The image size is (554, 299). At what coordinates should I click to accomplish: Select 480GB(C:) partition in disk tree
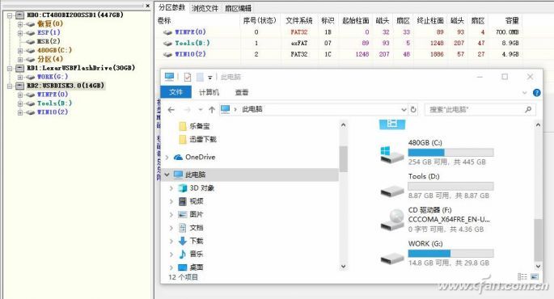tap(54, 50)
